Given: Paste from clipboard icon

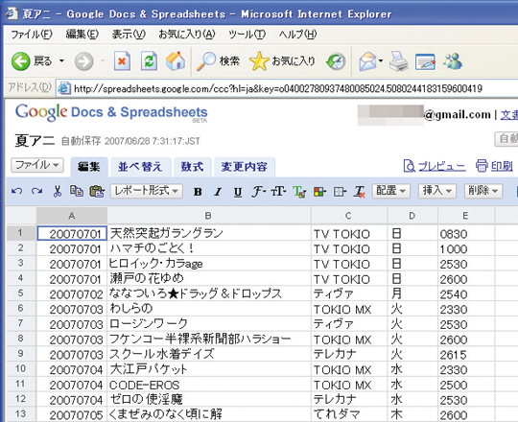Looking at the screenshot, I should click(97, 191).
